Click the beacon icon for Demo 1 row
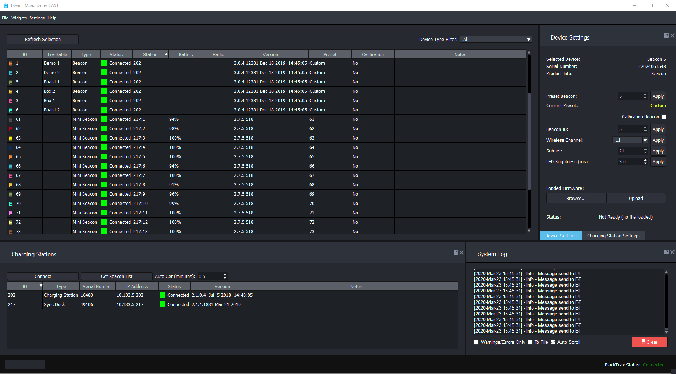The width and height of the screenshot is (676, 374). [x=10, y=63]
